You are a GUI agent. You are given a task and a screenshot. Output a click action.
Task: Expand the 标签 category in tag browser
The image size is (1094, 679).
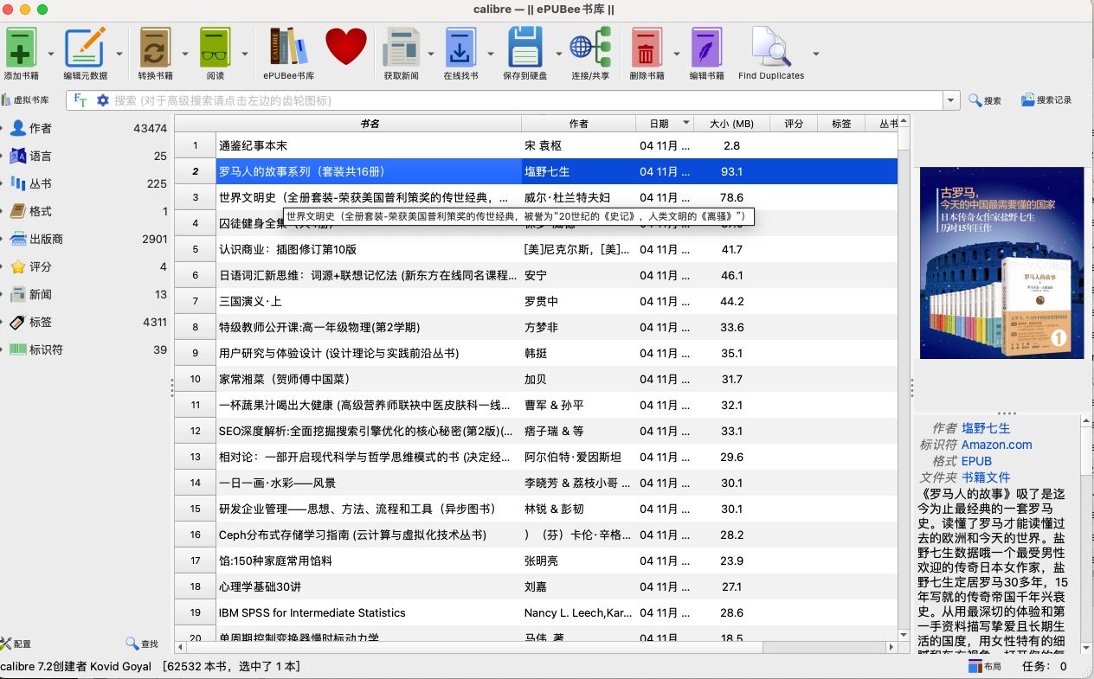3,322
